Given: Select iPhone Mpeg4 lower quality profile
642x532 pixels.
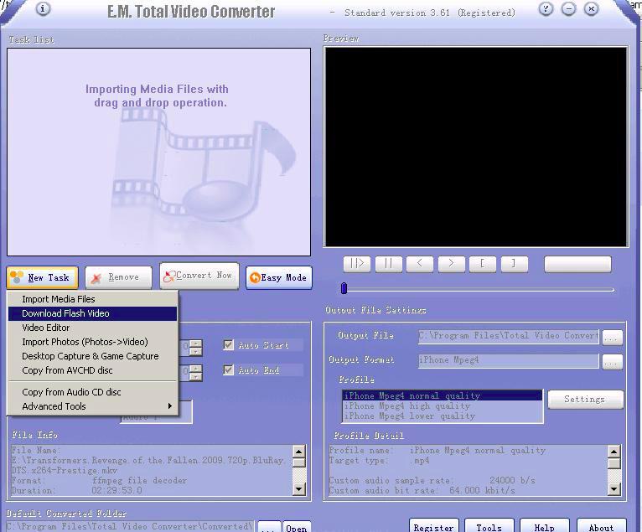Looking at the screenshot, I should pyautogui.click(x=442, y=416).
